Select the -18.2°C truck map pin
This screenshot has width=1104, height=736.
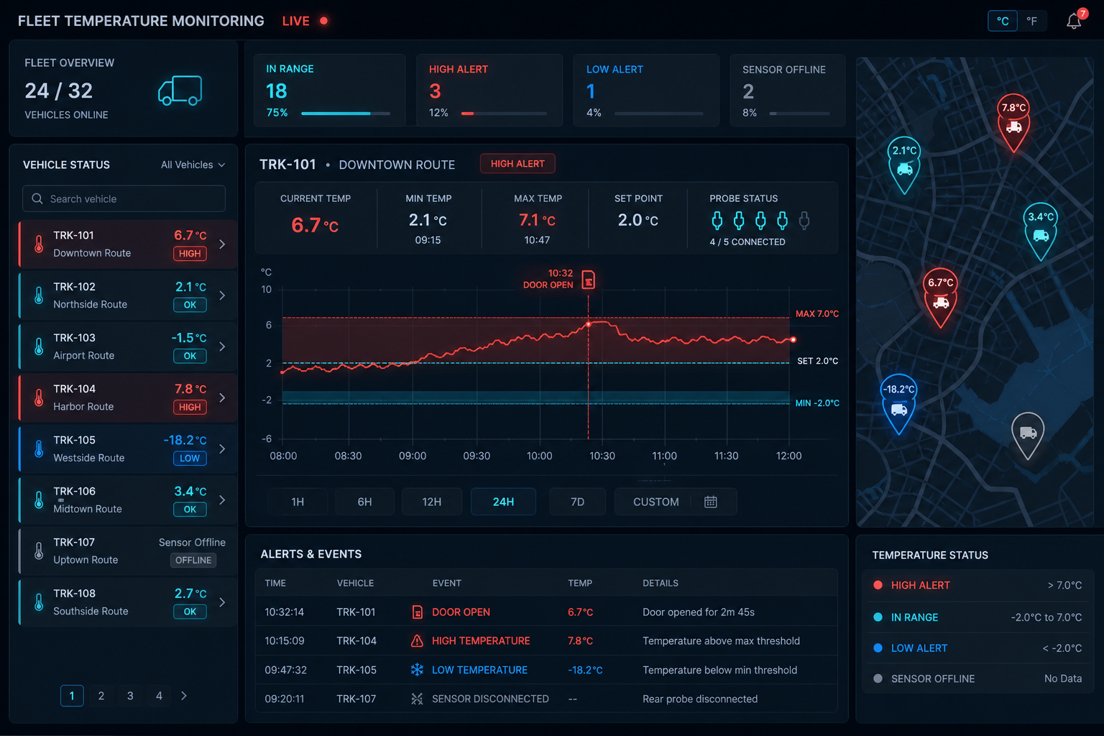899,404
